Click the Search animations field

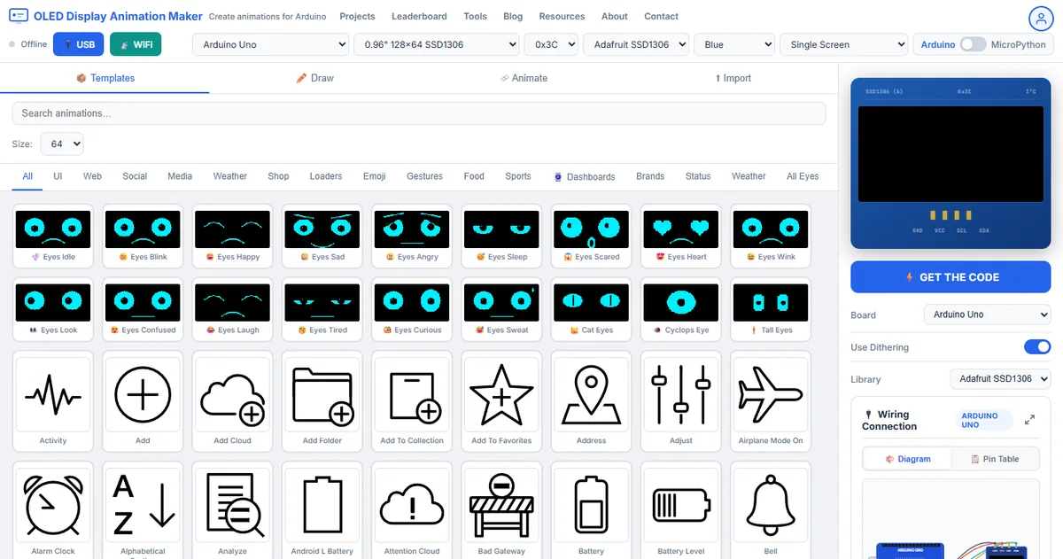click(x=419, y=113)
